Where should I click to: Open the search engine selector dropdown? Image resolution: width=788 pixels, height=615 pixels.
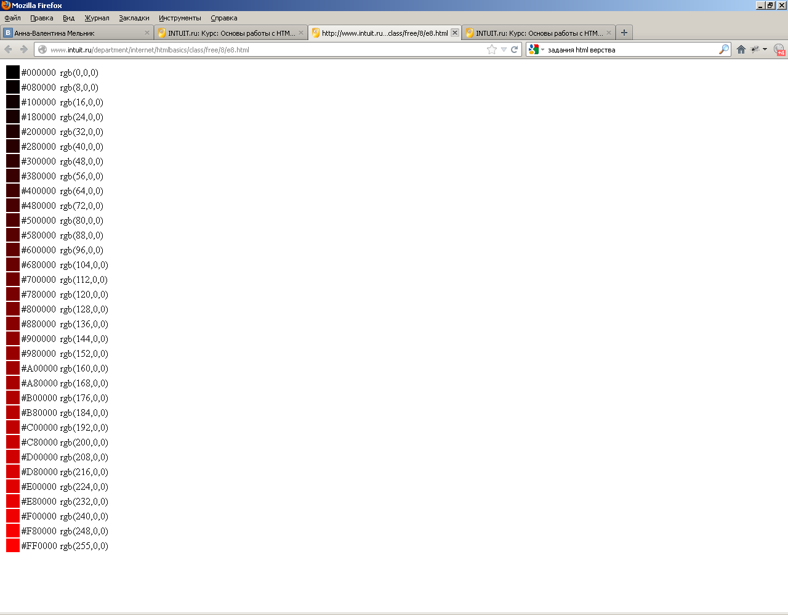coord(536,49)
